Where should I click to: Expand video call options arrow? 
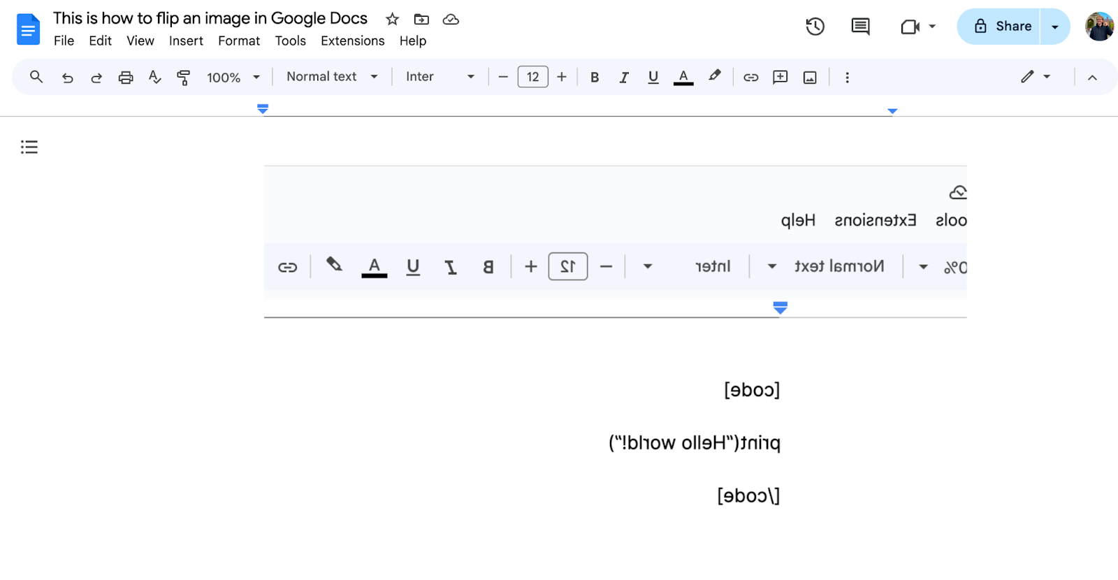932,27
